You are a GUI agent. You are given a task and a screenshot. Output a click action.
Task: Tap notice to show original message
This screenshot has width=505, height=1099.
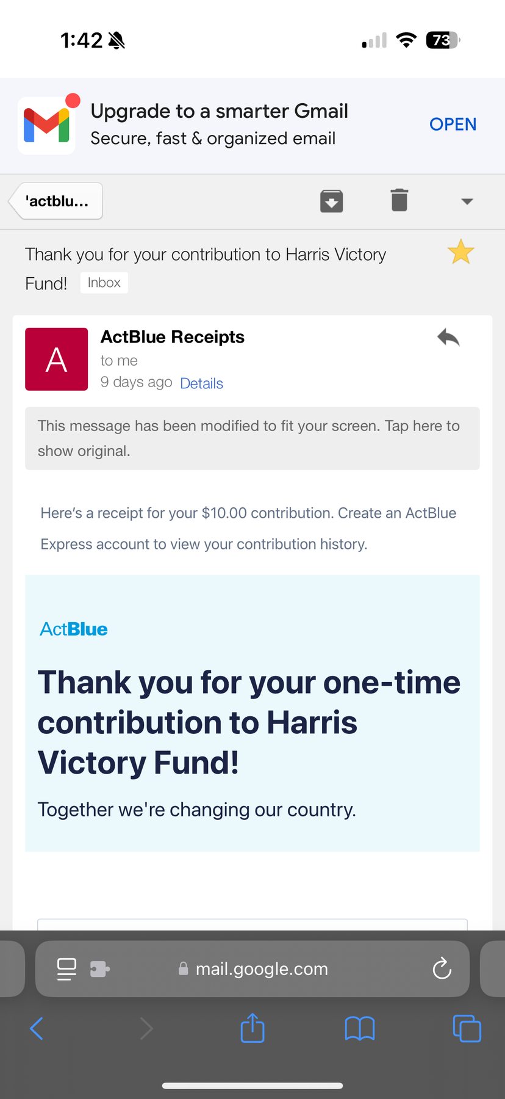pyautogui.click(x=252, y=438)
